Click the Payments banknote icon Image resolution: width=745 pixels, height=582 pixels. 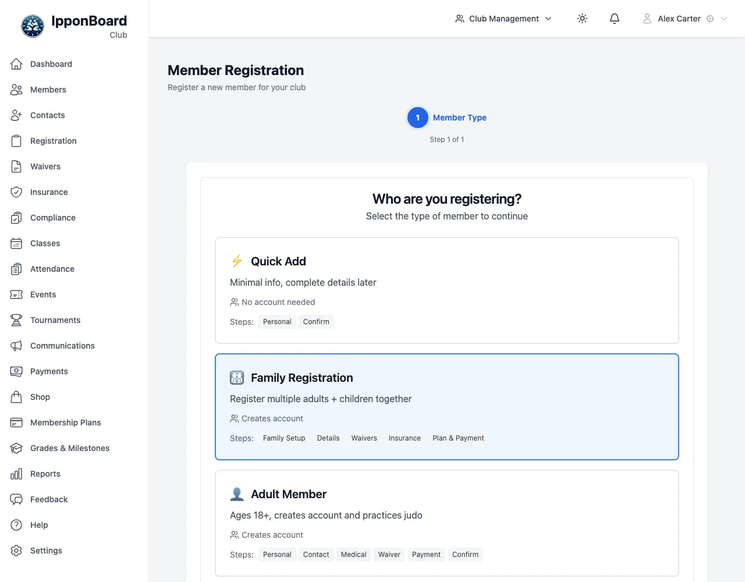pos(16,371)
